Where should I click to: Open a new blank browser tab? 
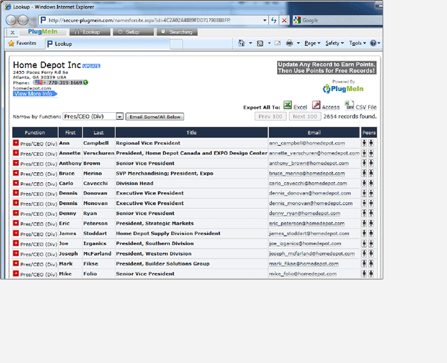(x=176, y=44)
